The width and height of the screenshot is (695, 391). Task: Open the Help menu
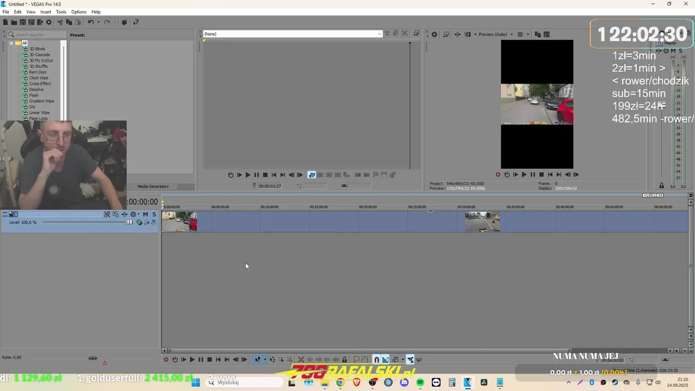[96, 12]
